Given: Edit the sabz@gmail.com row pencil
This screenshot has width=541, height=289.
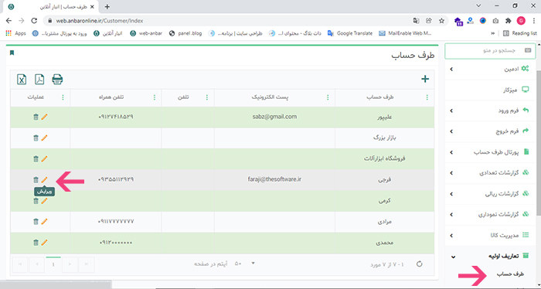Looking at the screenshot, I should 44,117.
